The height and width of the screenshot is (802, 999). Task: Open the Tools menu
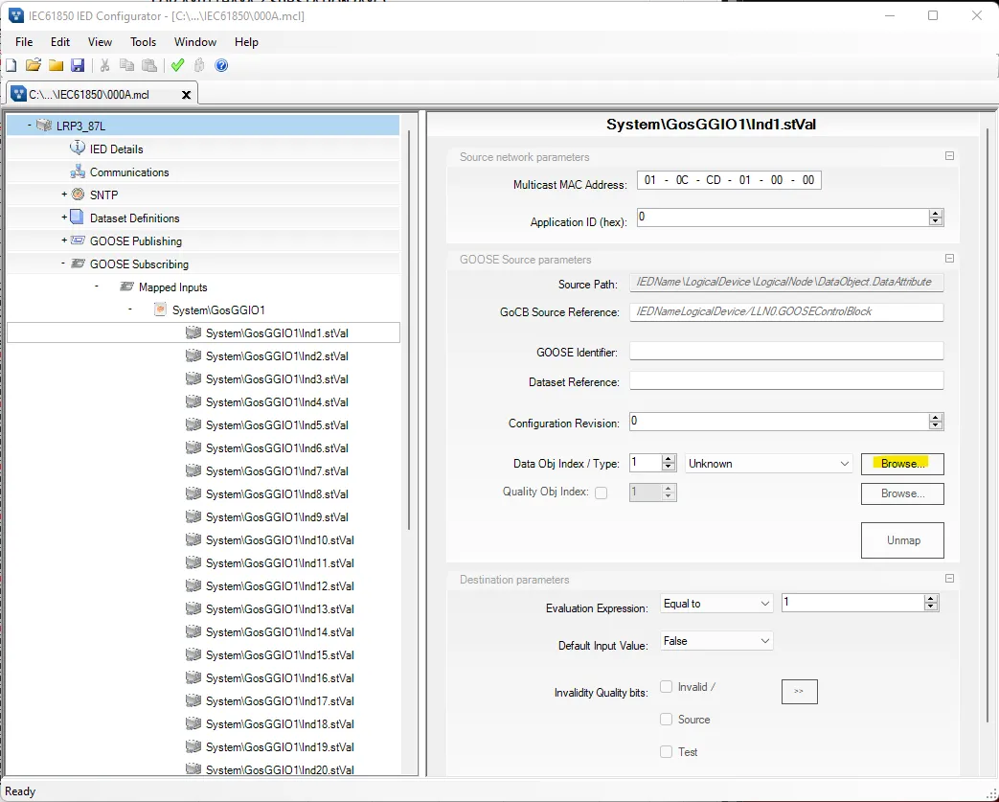tap(143, 42)
